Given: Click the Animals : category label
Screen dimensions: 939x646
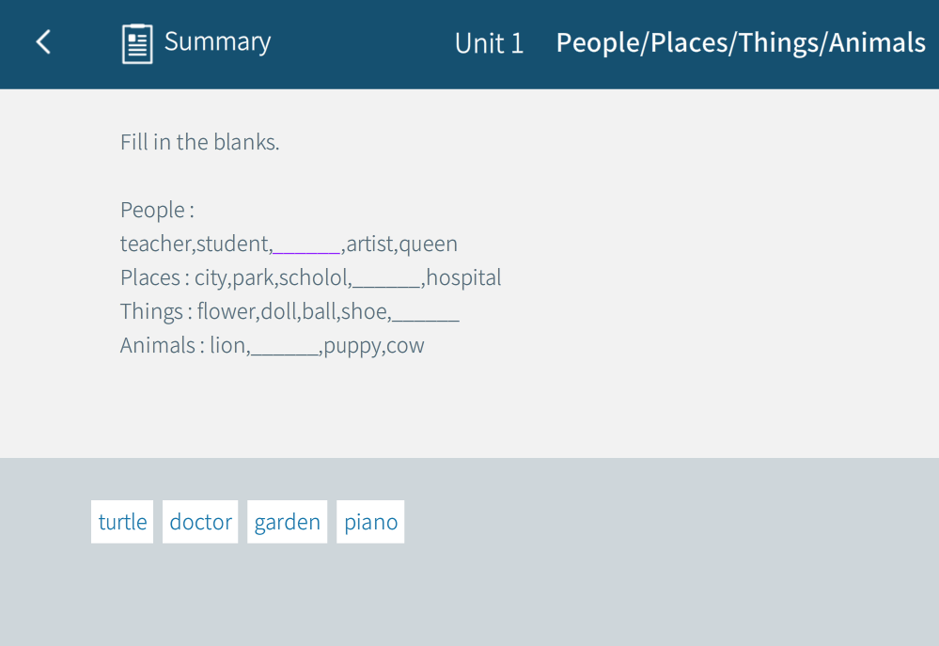Looking at the screenshot, I should coord(162,346).
